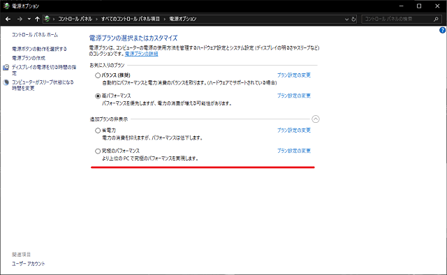Open 電源プランの作成 link
This screenshot has width=447, height=275.
coord(29,58)
